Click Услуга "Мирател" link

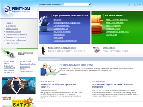click(x=113, y=26)
